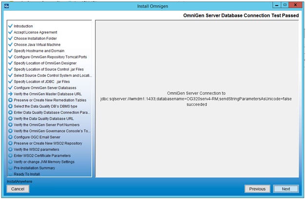Select the Accept License Agreement step label

pos(35,32)
